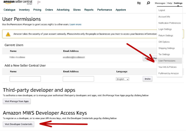186x131 pixels.
Task: Open the Inventory menu
Action: pyautogui.click(x=24, y=10)
